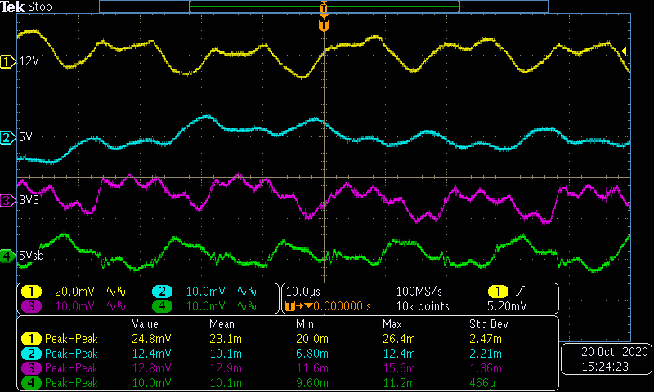Click the record view bar at top

tap(324, 7)
